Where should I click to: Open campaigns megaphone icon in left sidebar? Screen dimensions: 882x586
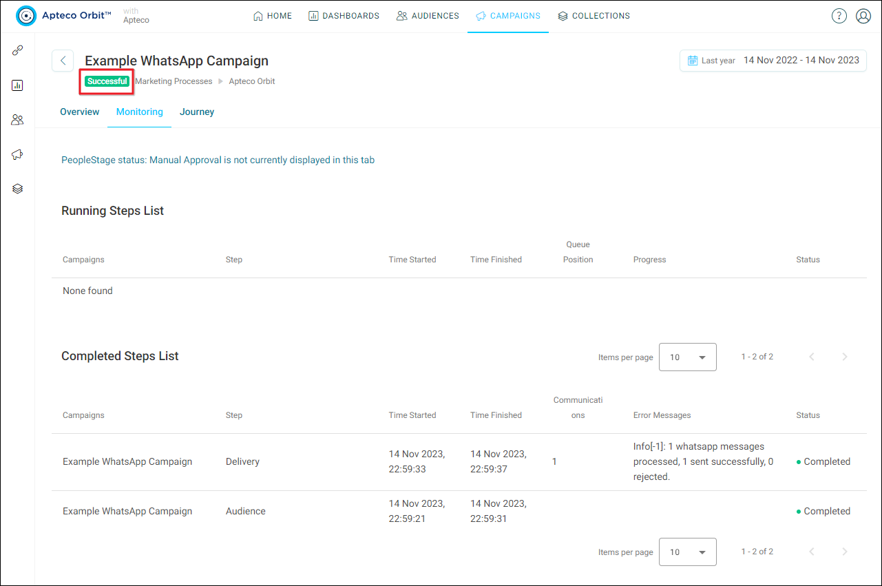tap(18, 154)
